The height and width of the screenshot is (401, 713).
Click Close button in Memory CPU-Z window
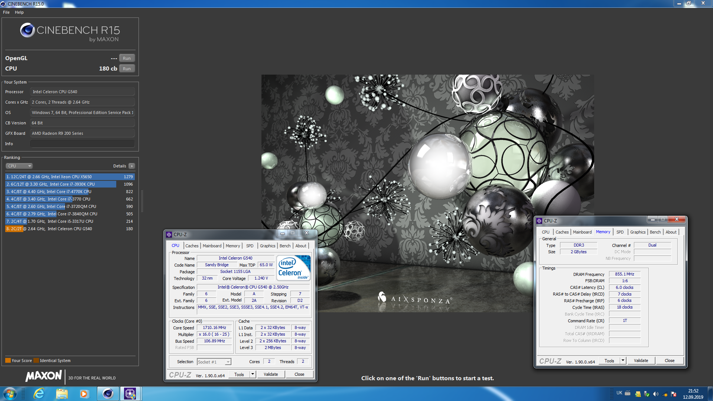coord(670,361)
